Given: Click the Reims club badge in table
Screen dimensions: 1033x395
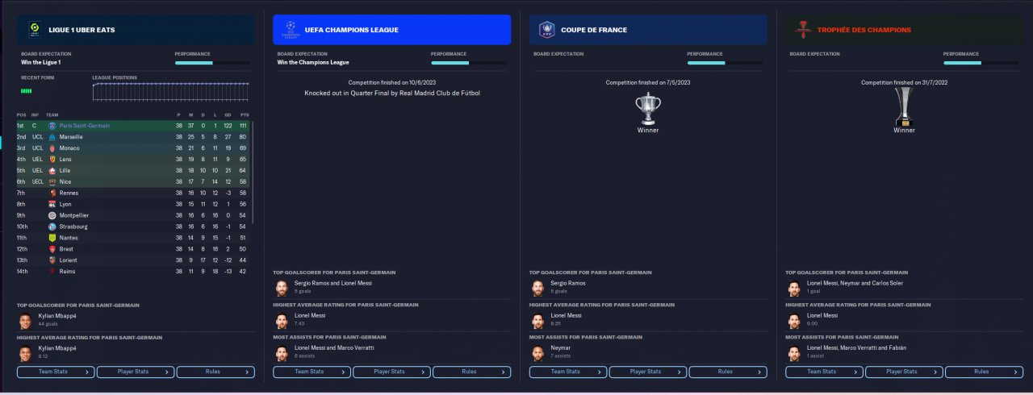Looking at the screenshot, I should click(52, 272).
